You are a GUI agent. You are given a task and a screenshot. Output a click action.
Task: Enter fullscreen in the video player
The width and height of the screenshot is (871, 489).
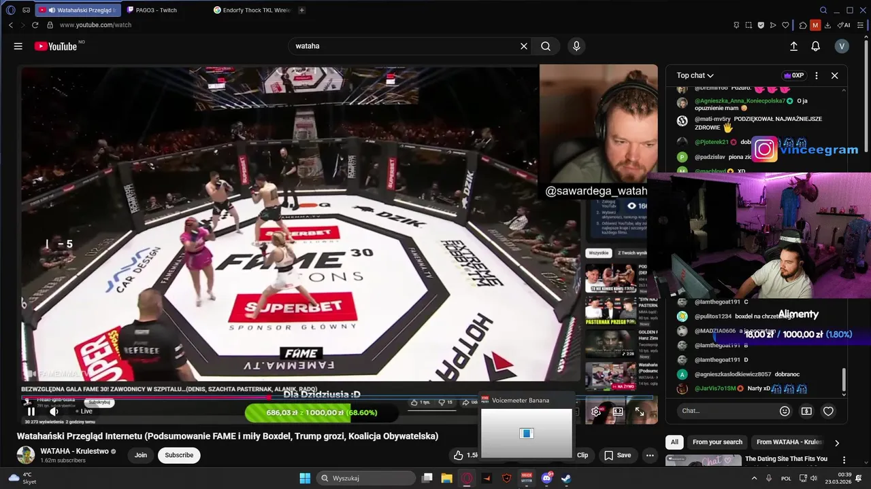(x=640, y=411)
